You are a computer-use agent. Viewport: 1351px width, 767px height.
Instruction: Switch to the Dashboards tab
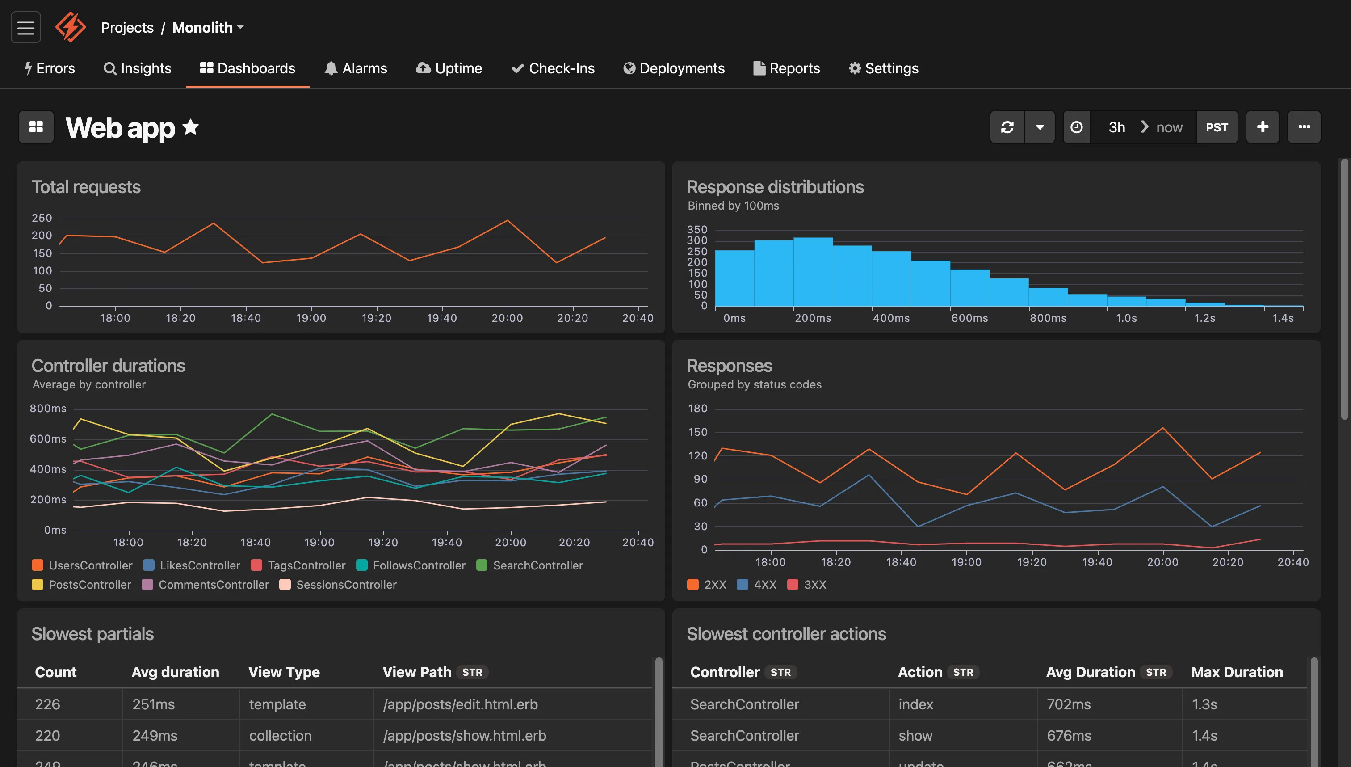pos(248,68)
